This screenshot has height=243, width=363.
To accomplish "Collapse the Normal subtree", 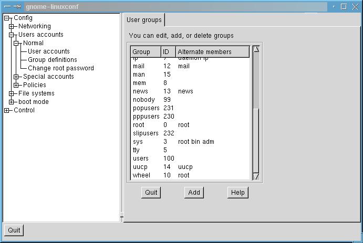I will coord(16,43).
